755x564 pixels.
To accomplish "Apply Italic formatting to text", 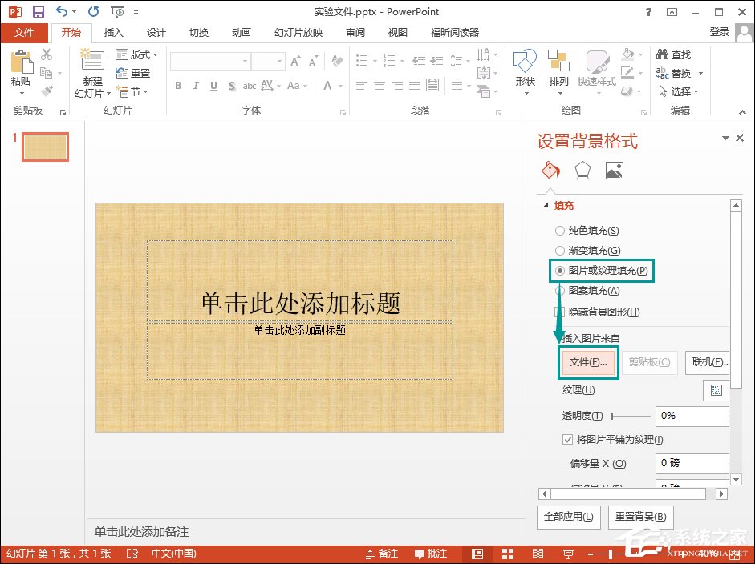I will [195, 83].
